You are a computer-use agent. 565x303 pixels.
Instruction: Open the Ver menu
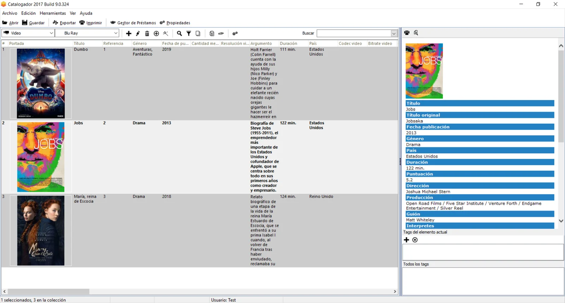(x=73, y=13)
